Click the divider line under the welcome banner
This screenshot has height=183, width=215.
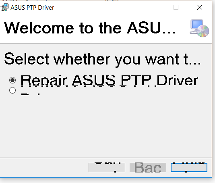pos(106,44)
